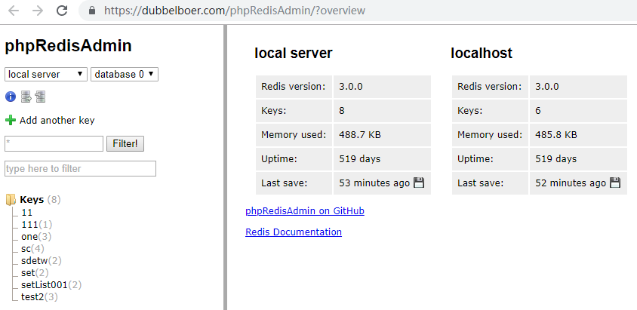Image resolution: width=637 pixels, height=310 pixels.
Task: Click the Filter! button
Action: (125, 143)
